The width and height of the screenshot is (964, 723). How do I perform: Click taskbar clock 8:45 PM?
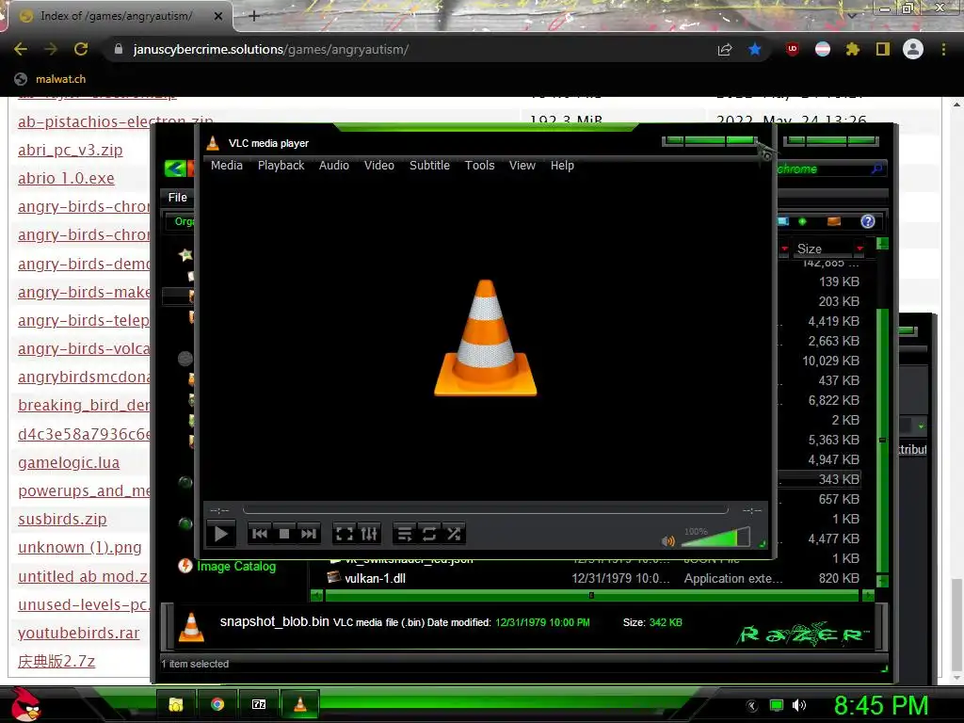tap(881, 706)
